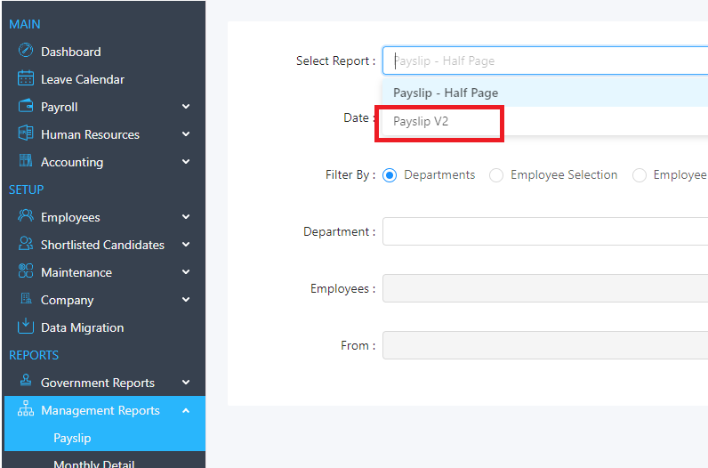Screen dimensions: 708x468
Task: Click the Dashboard gauge icon
Action: click(x=26, y=50)
